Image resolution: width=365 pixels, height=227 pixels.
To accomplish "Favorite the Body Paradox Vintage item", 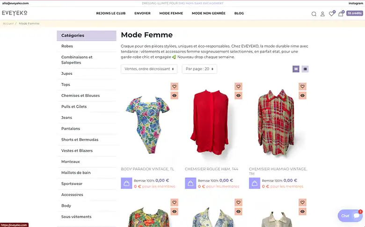I will tap(174, 87).
